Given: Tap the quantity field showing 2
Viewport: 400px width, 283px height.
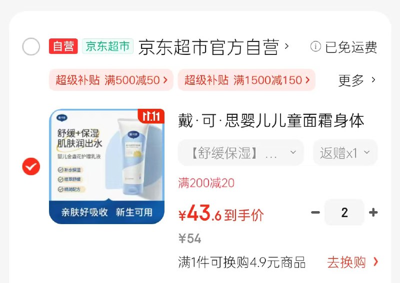Looking at the screenshot, I should click(344, 213).
